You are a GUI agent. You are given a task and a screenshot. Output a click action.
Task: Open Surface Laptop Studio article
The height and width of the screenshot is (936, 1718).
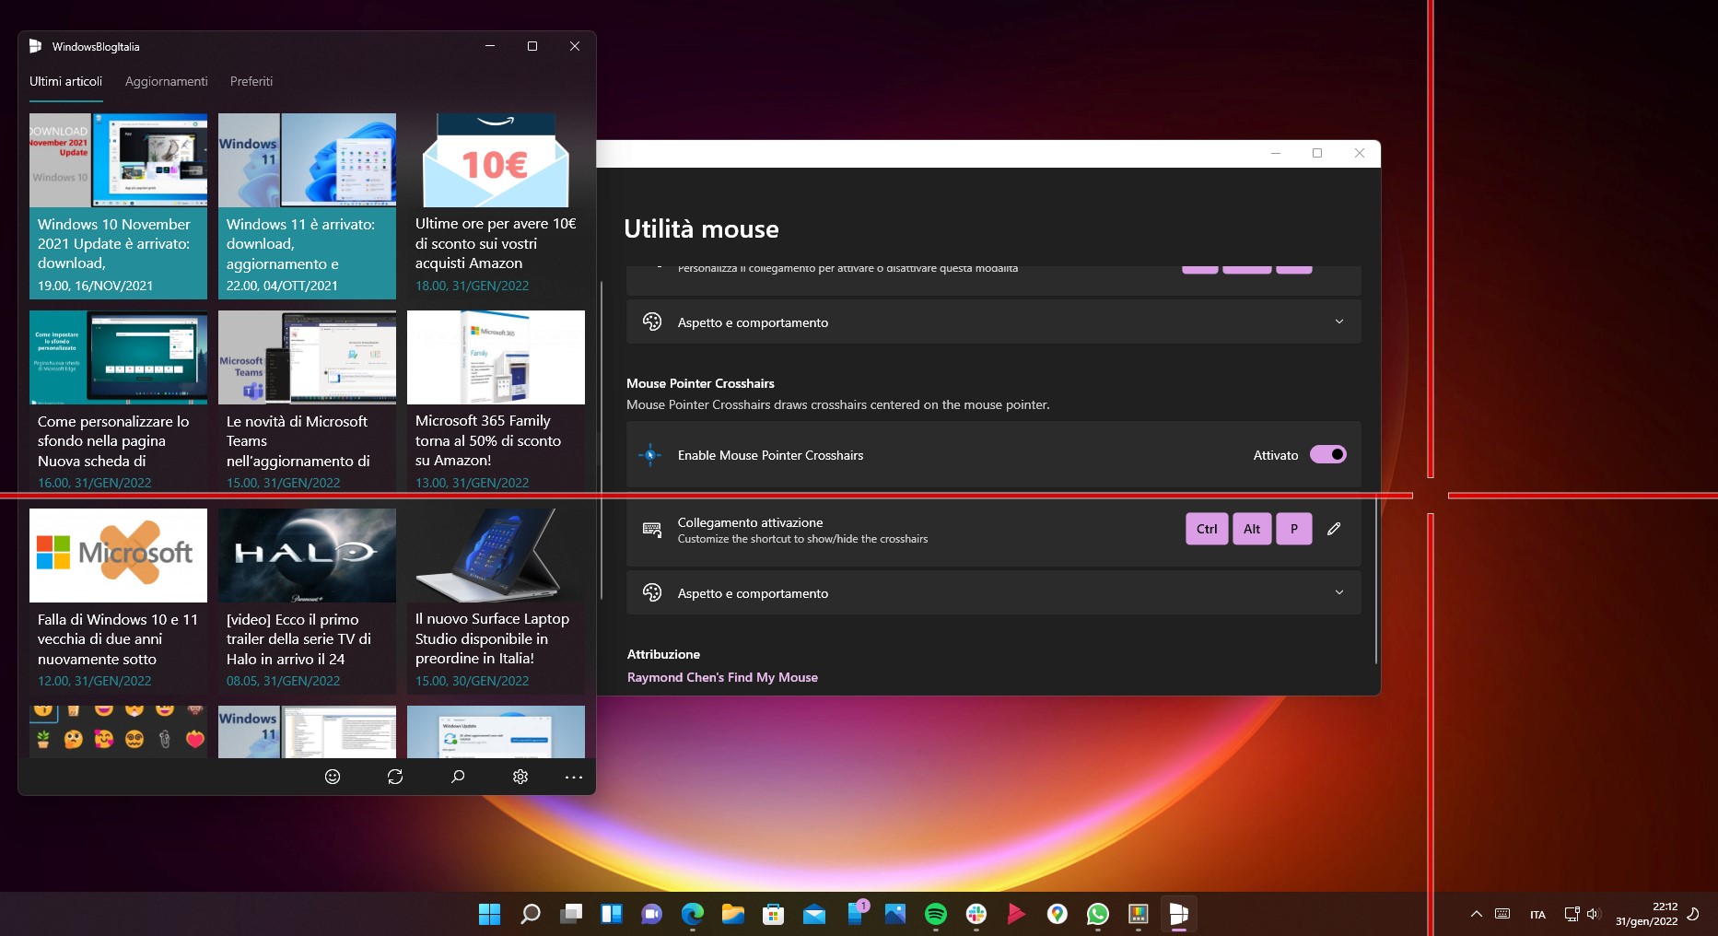[x=496, y=601]
